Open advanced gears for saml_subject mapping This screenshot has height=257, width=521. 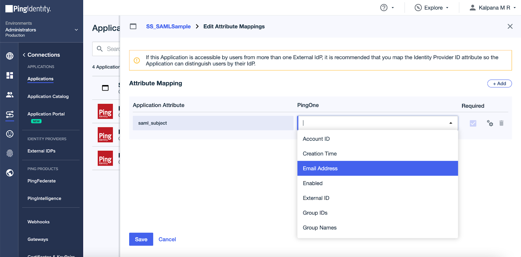tap(490, 123)
